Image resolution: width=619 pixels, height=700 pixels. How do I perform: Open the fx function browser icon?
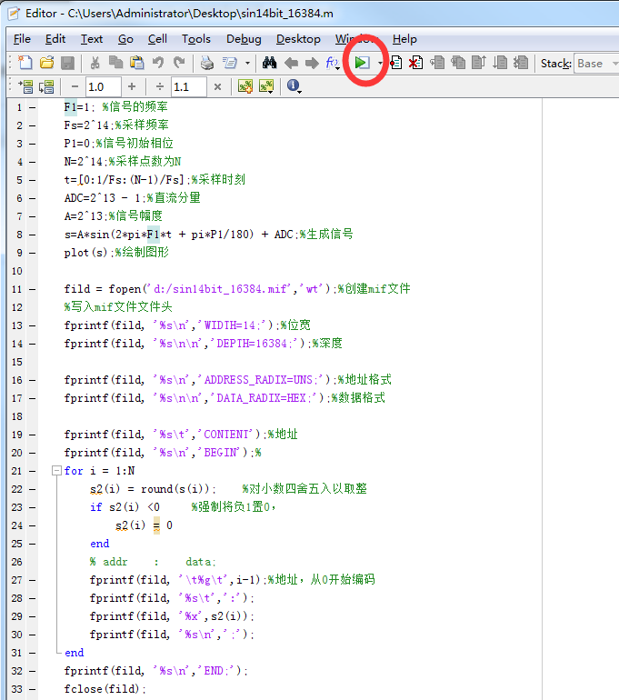[x=333, y=63]
